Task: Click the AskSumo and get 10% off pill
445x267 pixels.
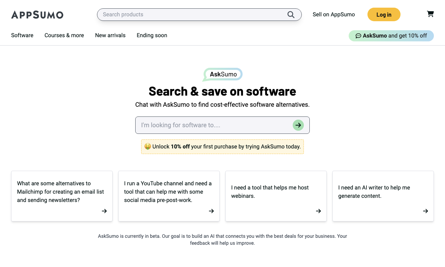Action: (391, 36)
